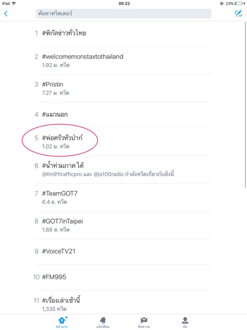Open notifications bell icon

click(x=102, y=321)
